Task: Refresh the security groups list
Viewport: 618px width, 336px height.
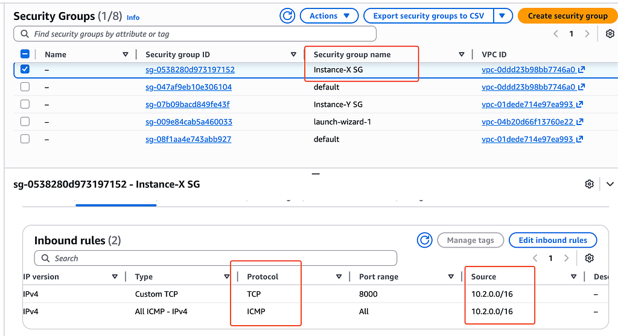Action: tap(287, 16)
